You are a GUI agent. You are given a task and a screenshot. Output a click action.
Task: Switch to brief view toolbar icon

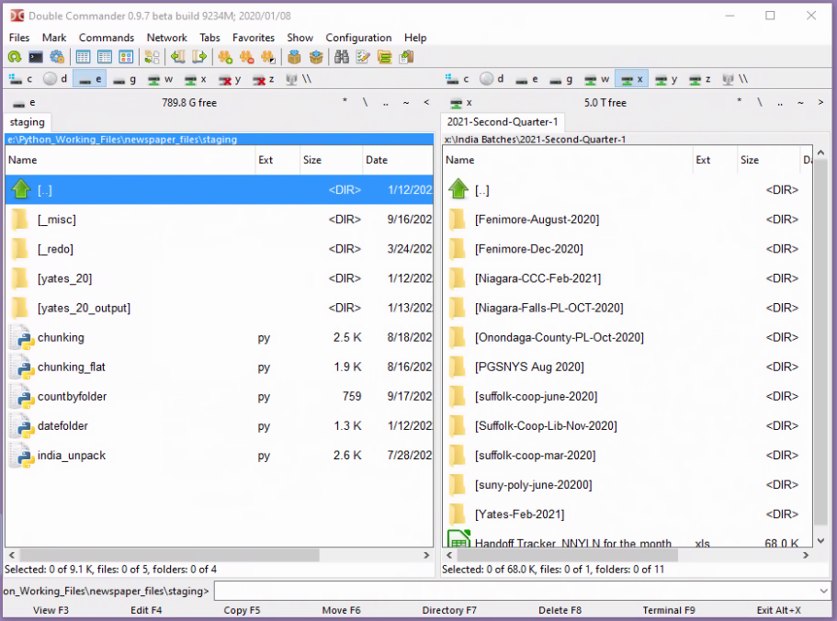coord(84,57)
